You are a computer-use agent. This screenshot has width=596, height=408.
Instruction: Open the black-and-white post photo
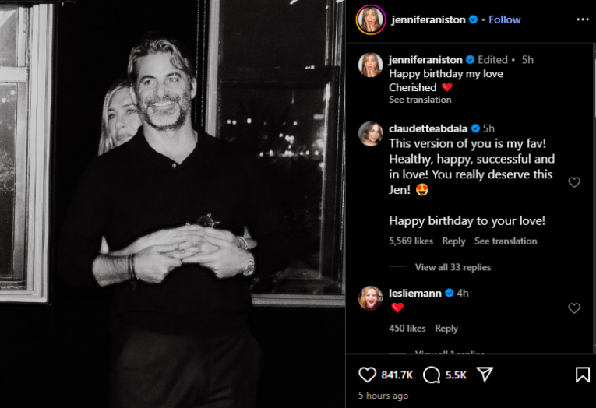coord(172,204)
